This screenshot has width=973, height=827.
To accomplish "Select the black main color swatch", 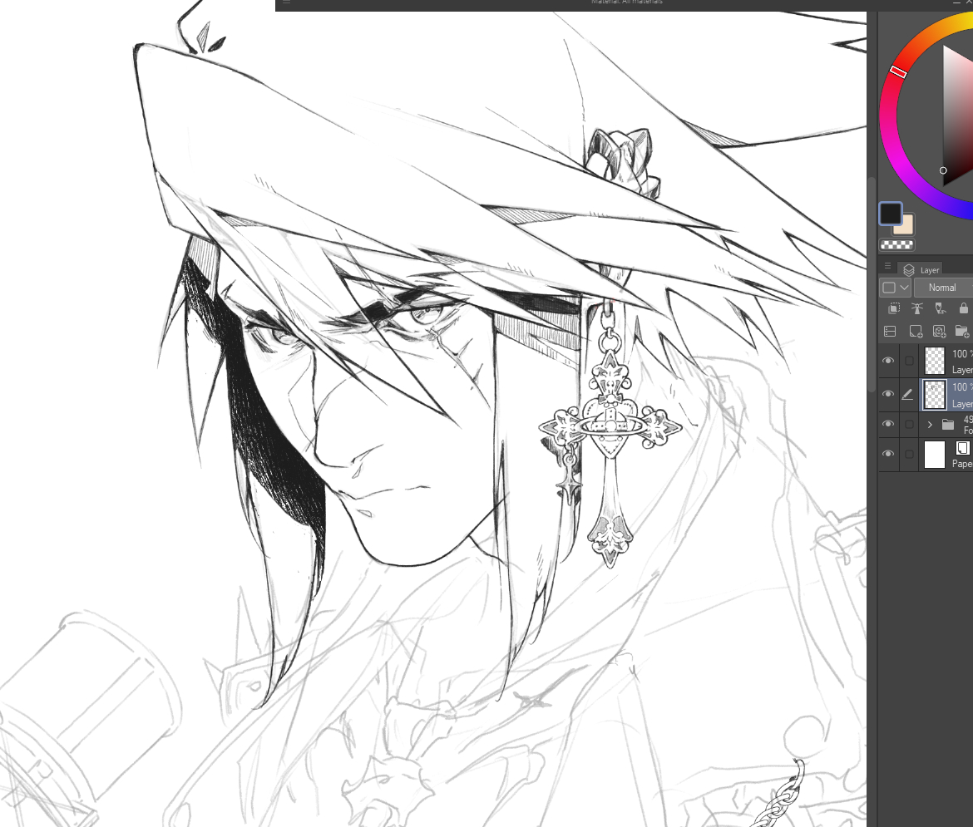I will pyautogui.click(x=891, y=214).
